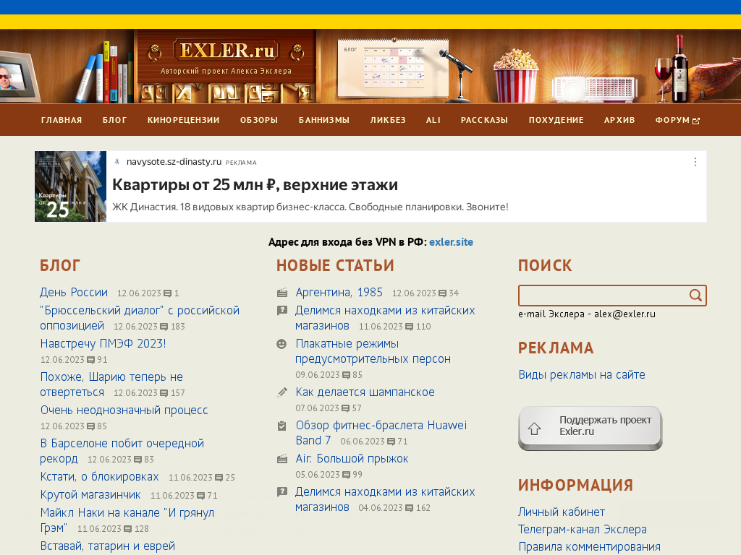Image resolution: width=741 pixels, height=555 pixels.
Task: Open the ad options three-dot menu
Action: (695, 162)
